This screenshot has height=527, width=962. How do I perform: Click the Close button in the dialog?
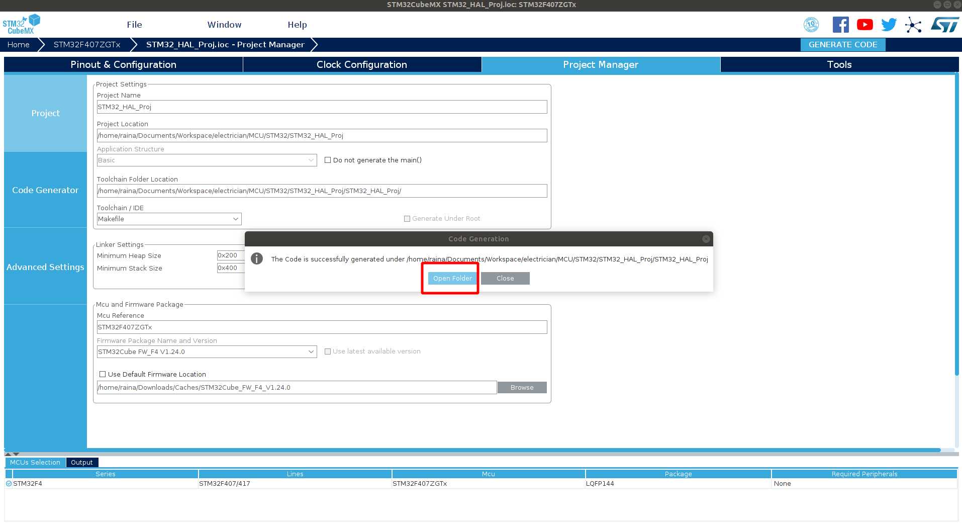[x=505, y=278]
